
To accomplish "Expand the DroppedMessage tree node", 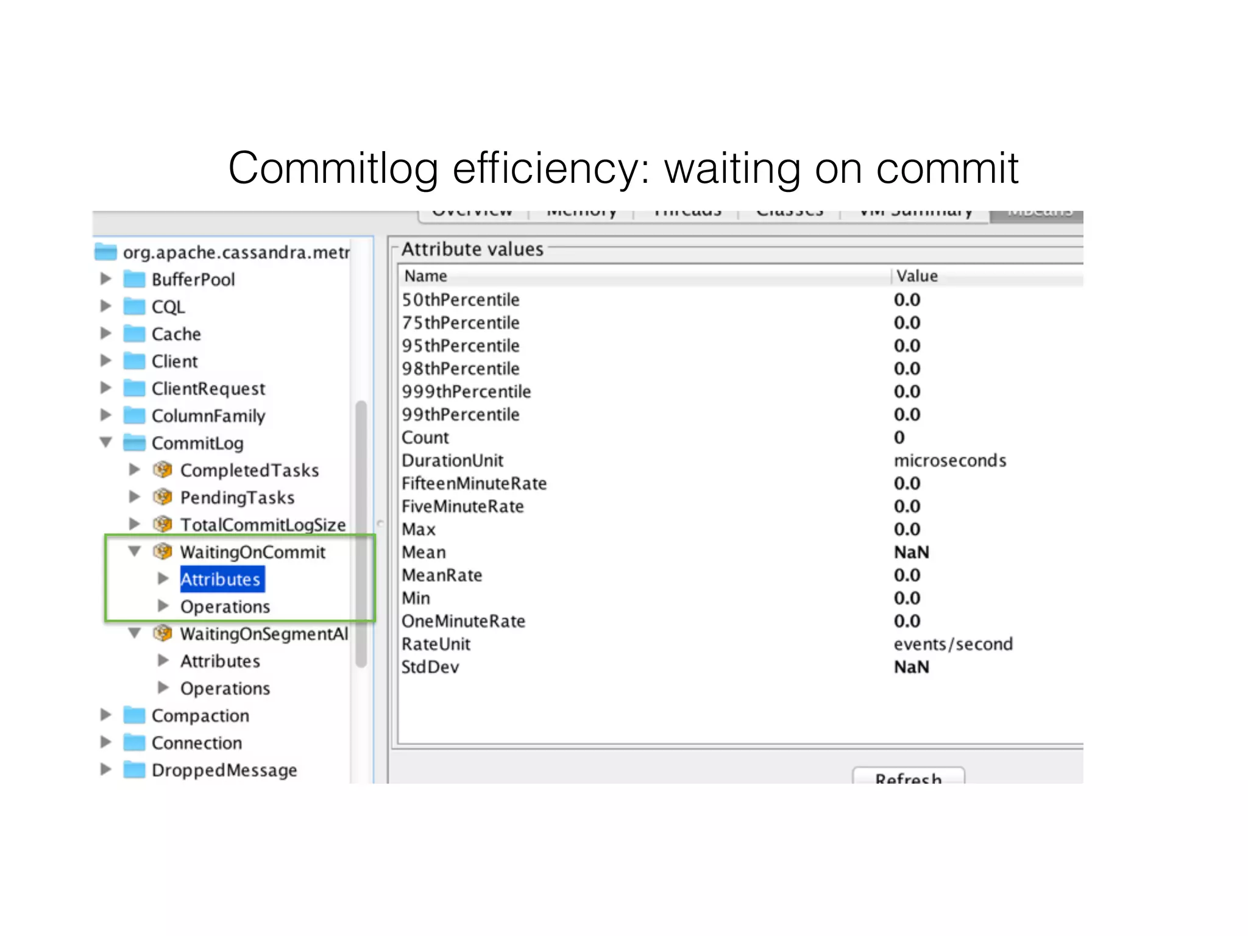I will point(106,769).
